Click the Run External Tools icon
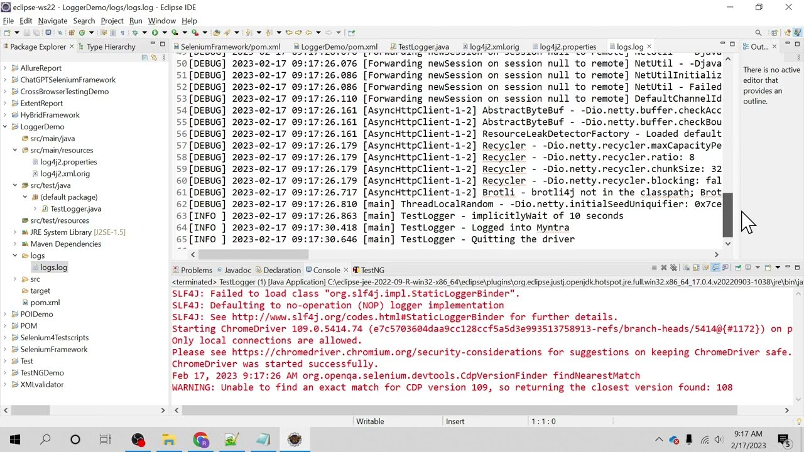The width and height of the screenshot is (804, 452). tap(195, 33)
